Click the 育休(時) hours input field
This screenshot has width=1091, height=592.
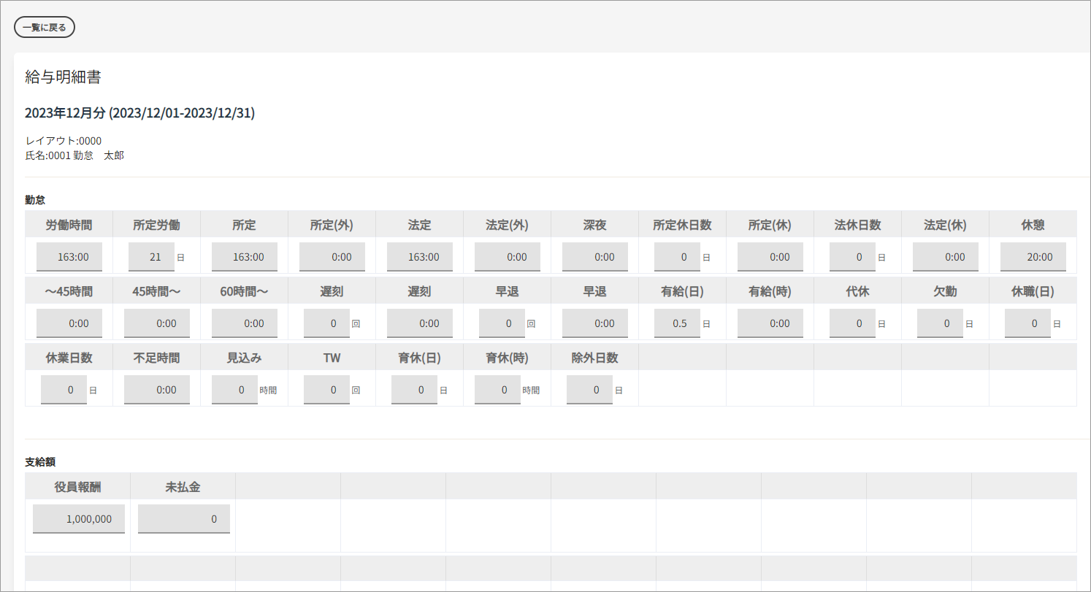coord(497,390)
